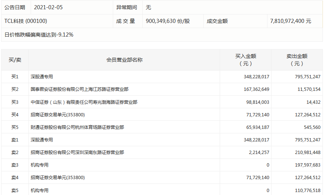Open 招商证券深圳深南东路证券营业部 entry
324x195 pixels.
(77, 152)
